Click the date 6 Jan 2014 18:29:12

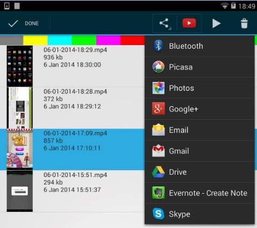(72, 106)
